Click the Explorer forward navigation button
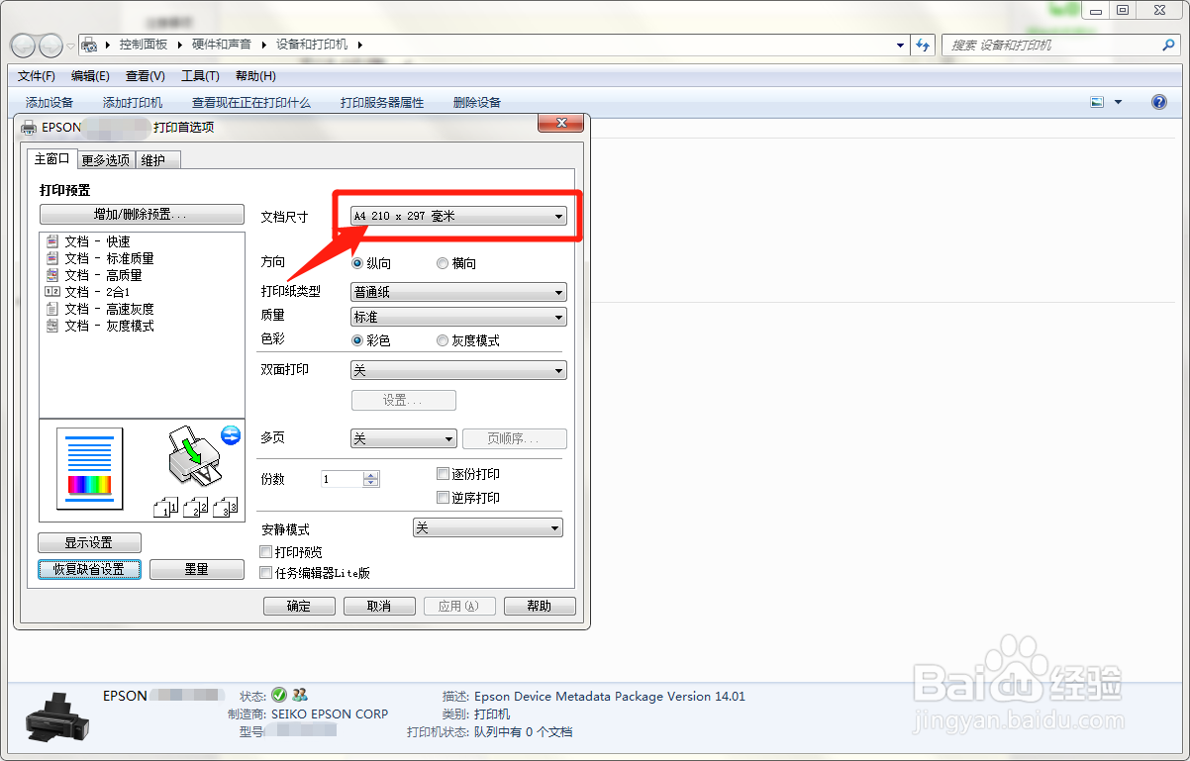1190x761 pixels. [x=50, y=45]
